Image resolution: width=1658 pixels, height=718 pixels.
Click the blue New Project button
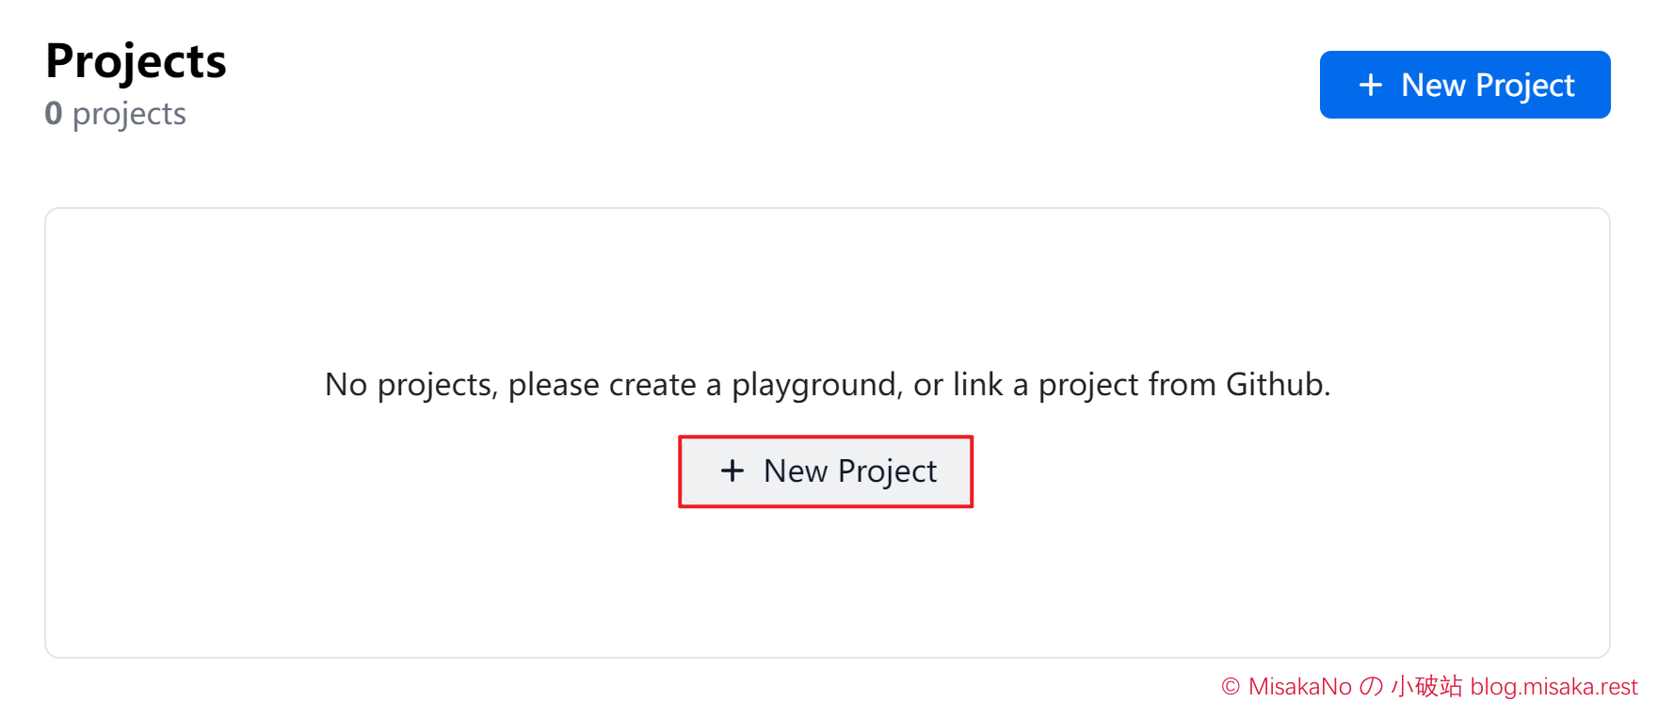[1464, 85]
